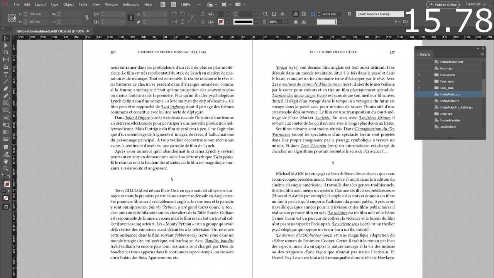Screen dimensions: 494x278
Task: Open the Scripts panel flyout menu
Action: pos(482,54)
